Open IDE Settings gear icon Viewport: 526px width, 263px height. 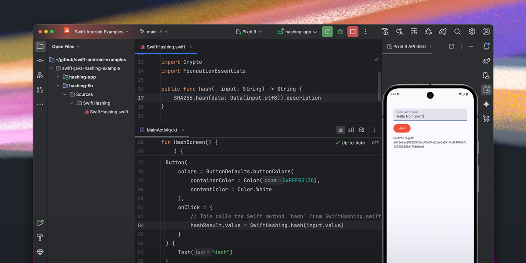click(x=472, y=32)
